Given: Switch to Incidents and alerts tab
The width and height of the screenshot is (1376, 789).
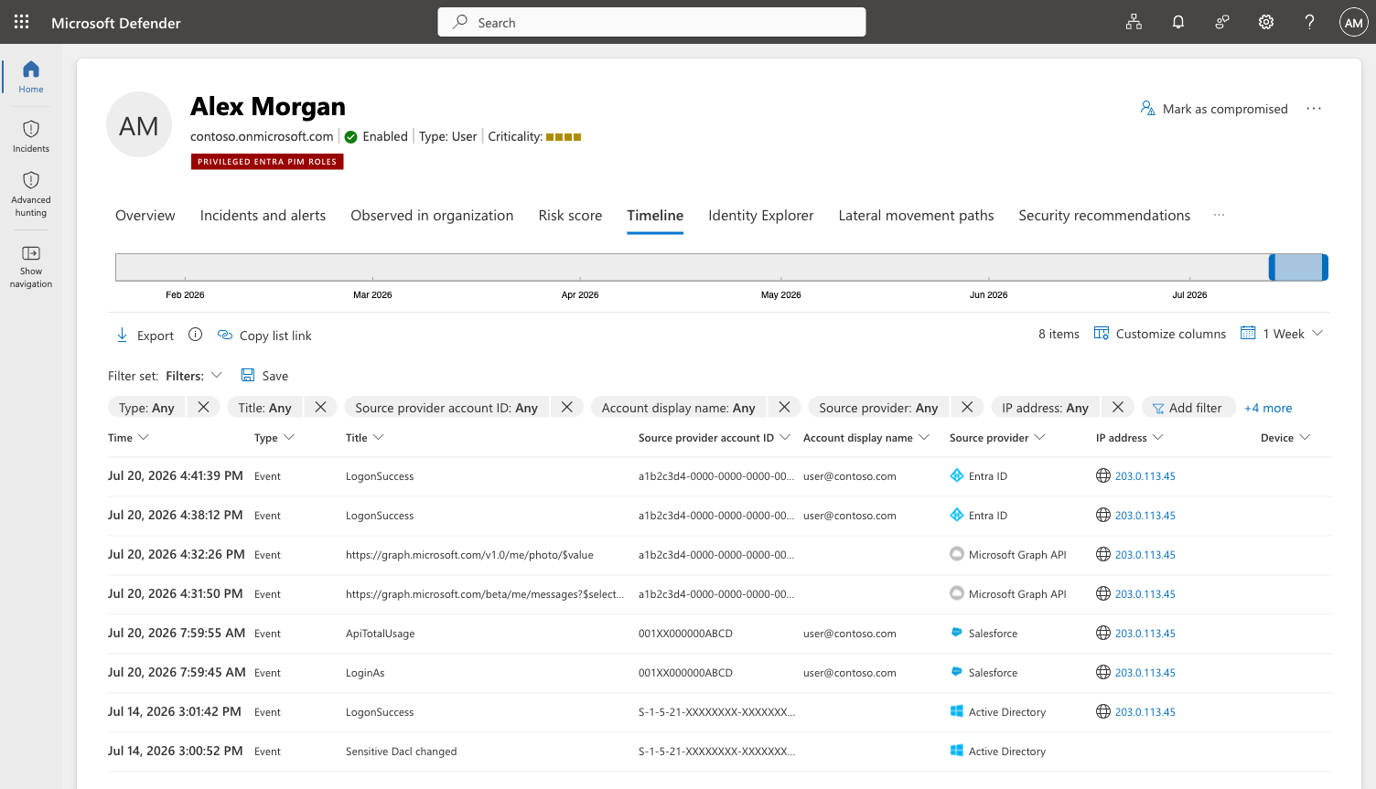Looking at the screenshot, I should [x=263, y=216].
